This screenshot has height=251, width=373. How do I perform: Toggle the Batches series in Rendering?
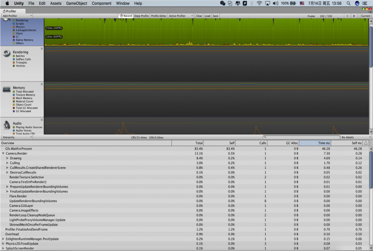pyautogui.click(x=14, y=56)
